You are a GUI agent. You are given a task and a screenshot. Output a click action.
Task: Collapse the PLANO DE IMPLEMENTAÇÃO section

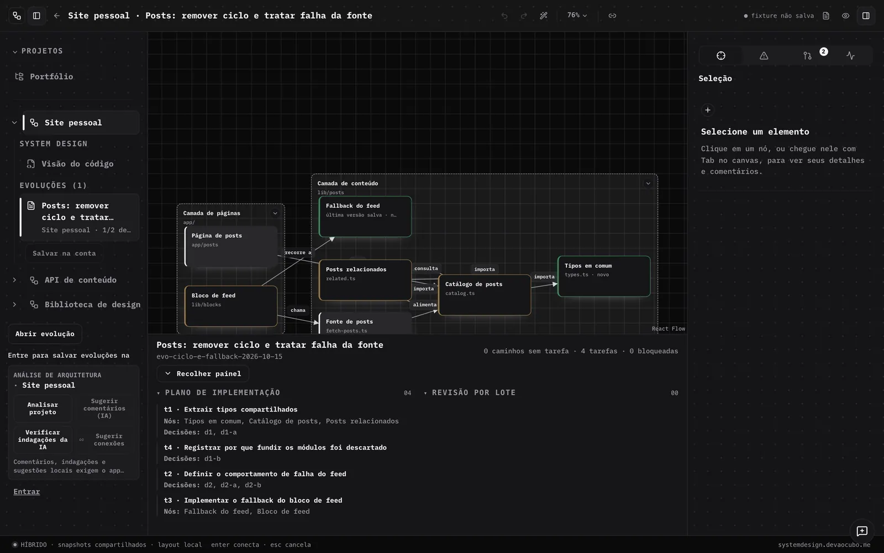[x=219, y=393]
